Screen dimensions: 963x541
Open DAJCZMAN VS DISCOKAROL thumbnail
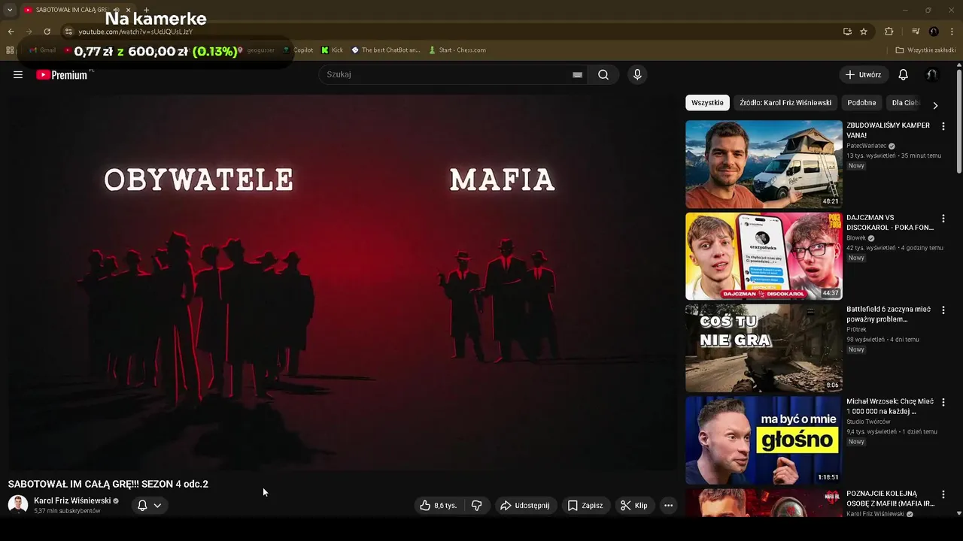click(764, 256)
